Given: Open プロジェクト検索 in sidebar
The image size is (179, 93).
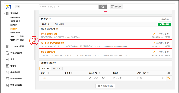Looking at the screenshot, I should pos(17,40).
